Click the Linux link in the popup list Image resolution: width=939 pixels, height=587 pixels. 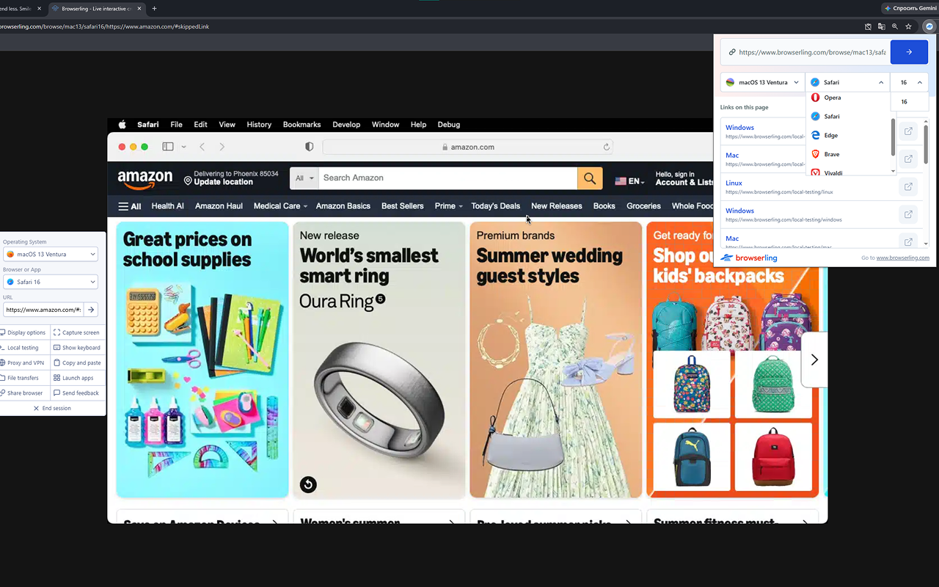pyautogui.click(x=734, y=183)
